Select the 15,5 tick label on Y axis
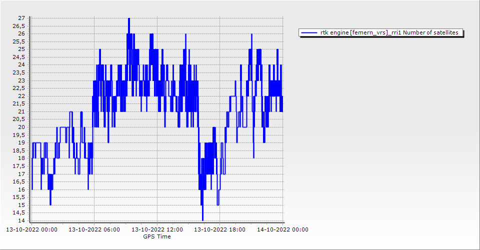Viewport: 480px width, 250px height. (x=19, y=197)
